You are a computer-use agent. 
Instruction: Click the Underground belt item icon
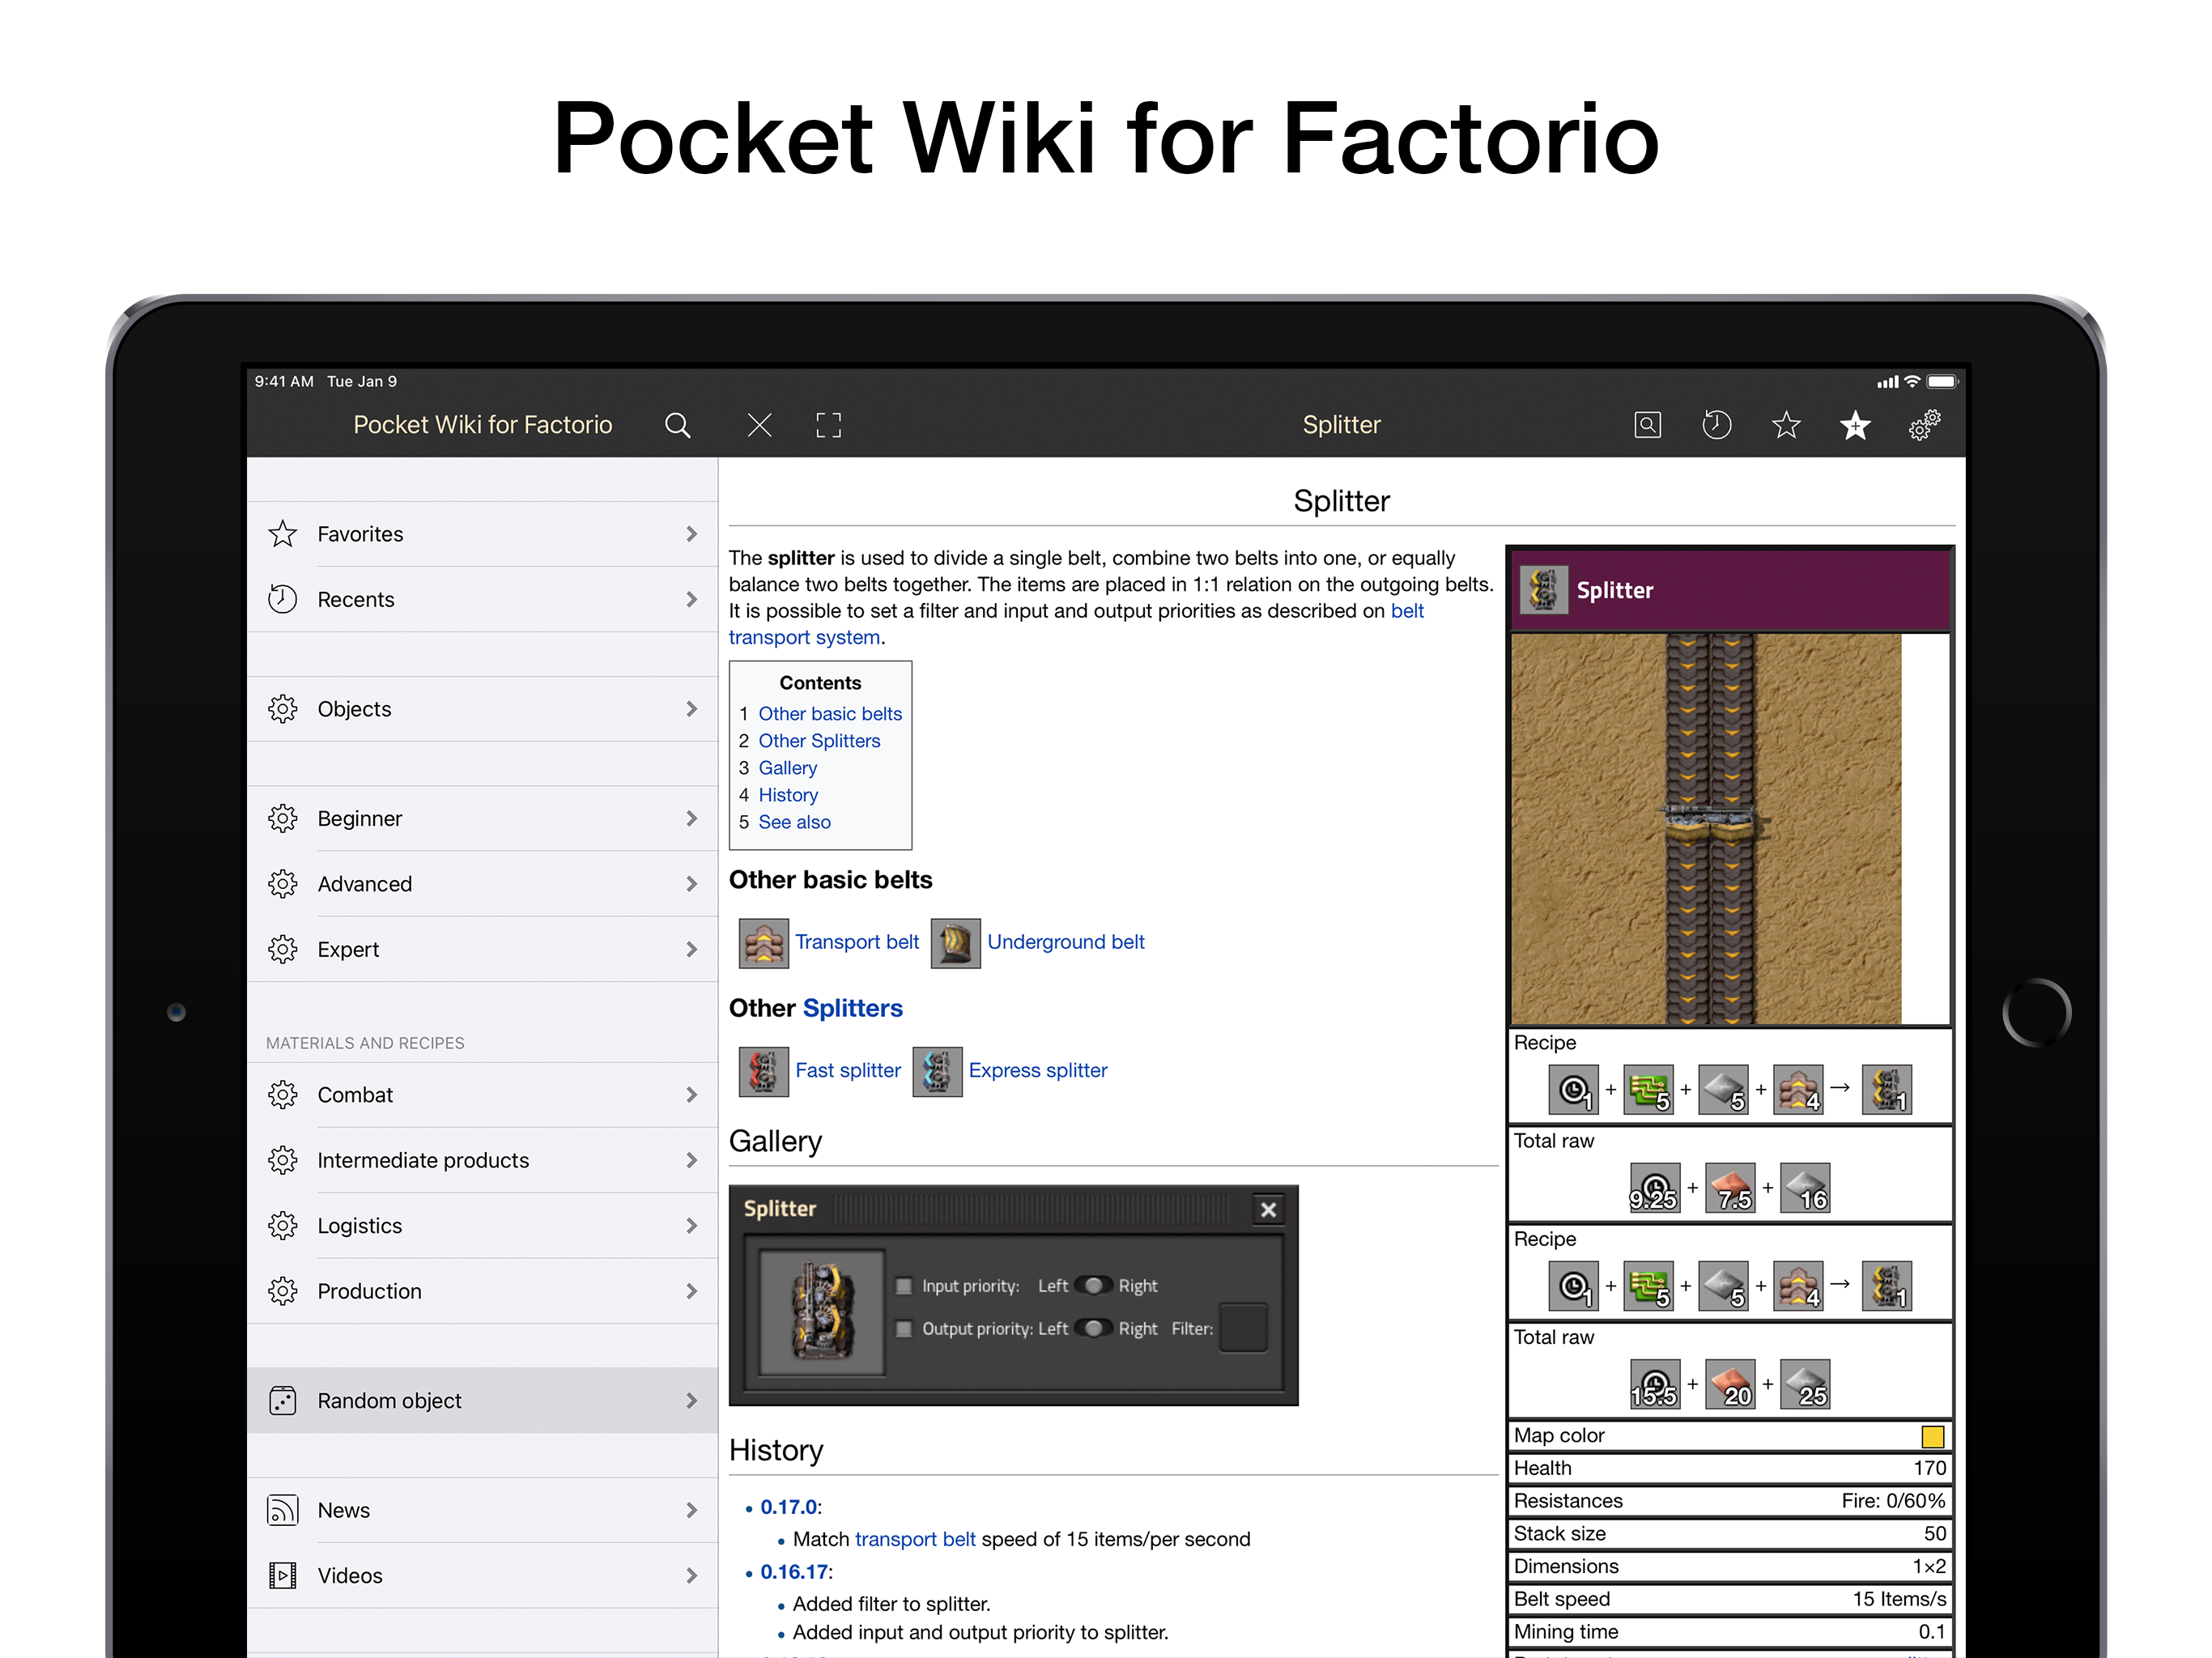click(x=955, y=943)
